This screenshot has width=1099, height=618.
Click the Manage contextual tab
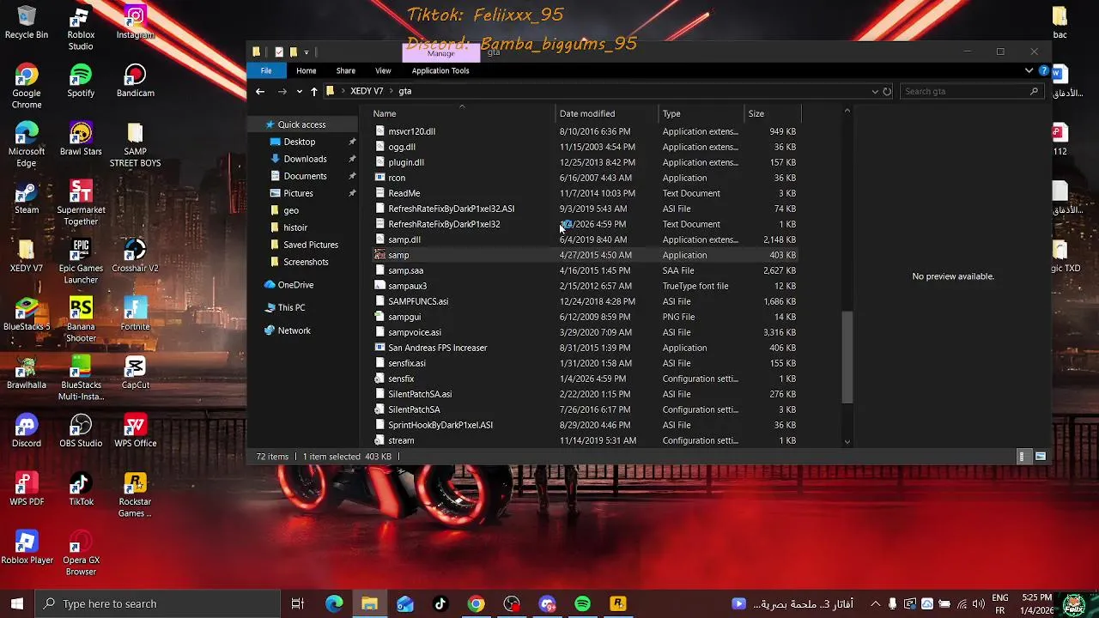coord(440,53)
